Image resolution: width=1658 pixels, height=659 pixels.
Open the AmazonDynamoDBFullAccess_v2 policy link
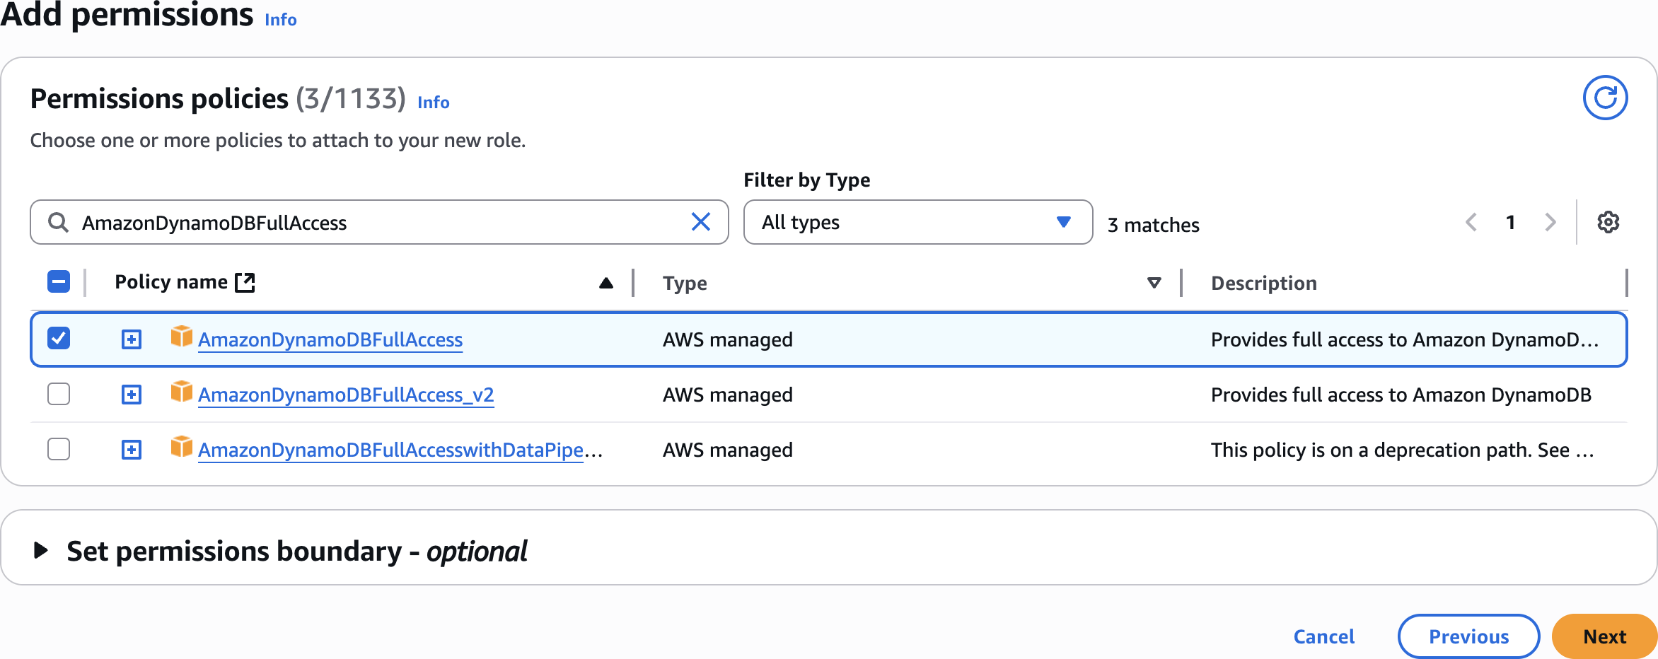(x=346, y=395)
